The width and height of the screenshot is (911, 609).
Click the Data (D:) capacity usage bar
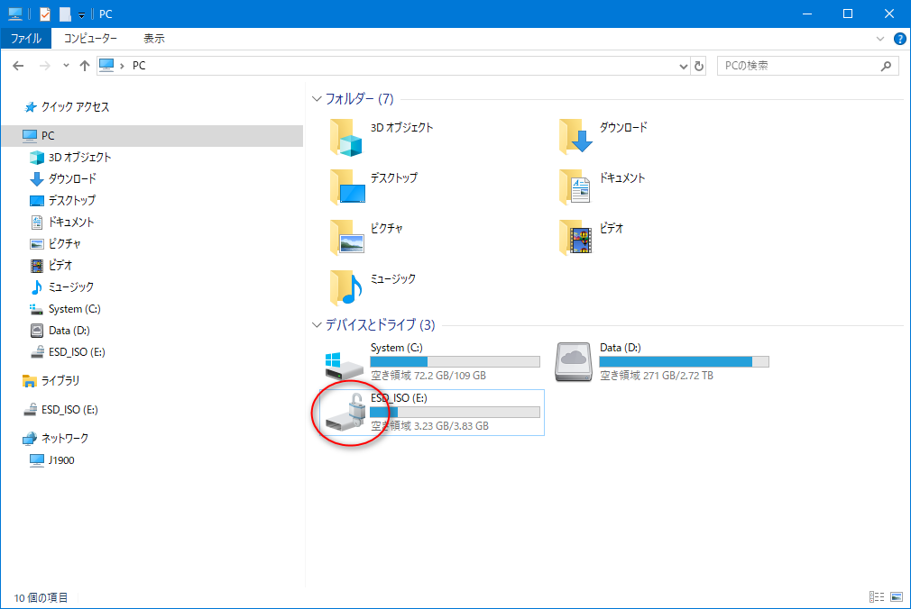coord(684,362)
